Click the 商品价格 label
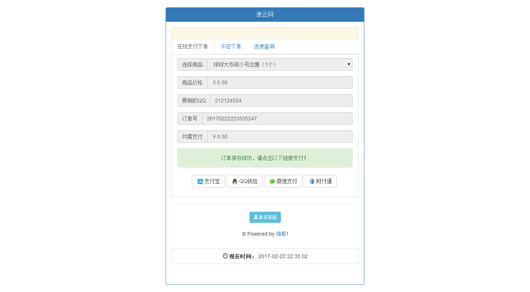 192,82
